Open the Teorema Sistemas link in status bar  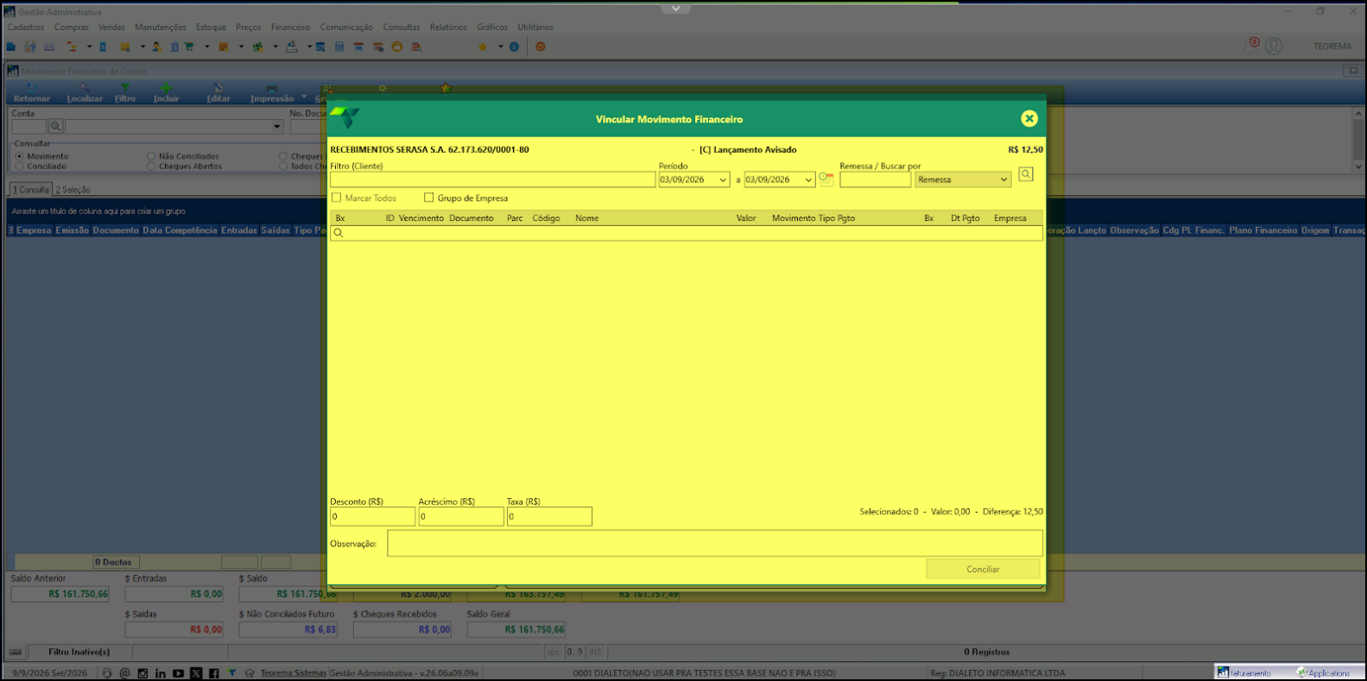pyautogui.click(x=294, y=673)
